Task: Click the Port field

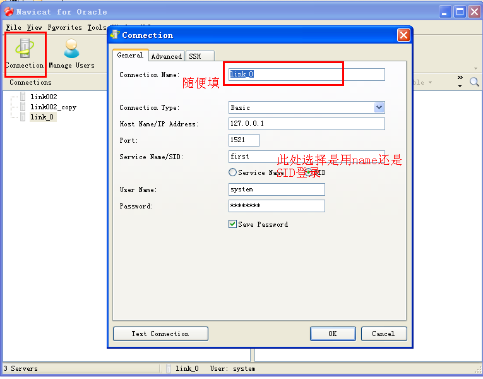Action: [x=244, y=140]
